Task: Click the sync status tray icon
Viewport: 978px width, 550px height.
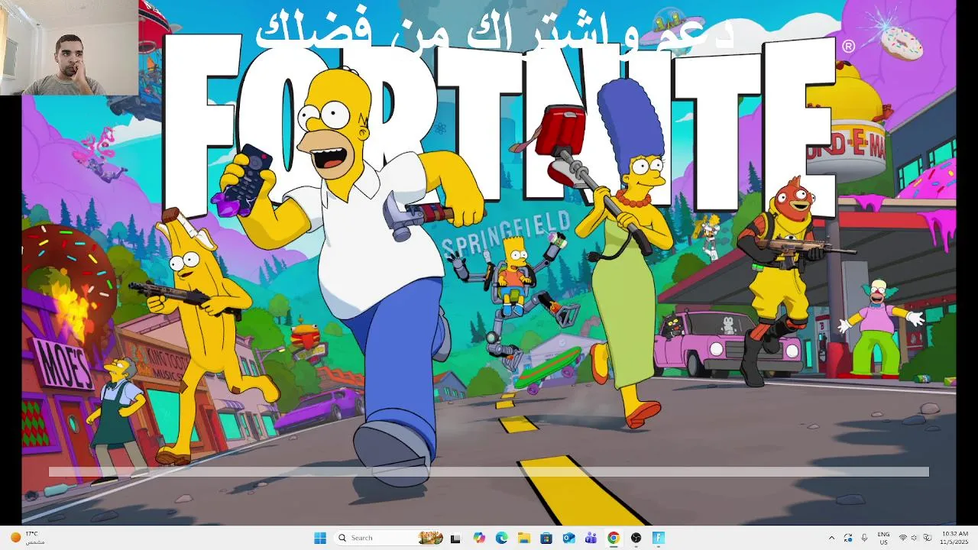Action: tap(848, 538)
